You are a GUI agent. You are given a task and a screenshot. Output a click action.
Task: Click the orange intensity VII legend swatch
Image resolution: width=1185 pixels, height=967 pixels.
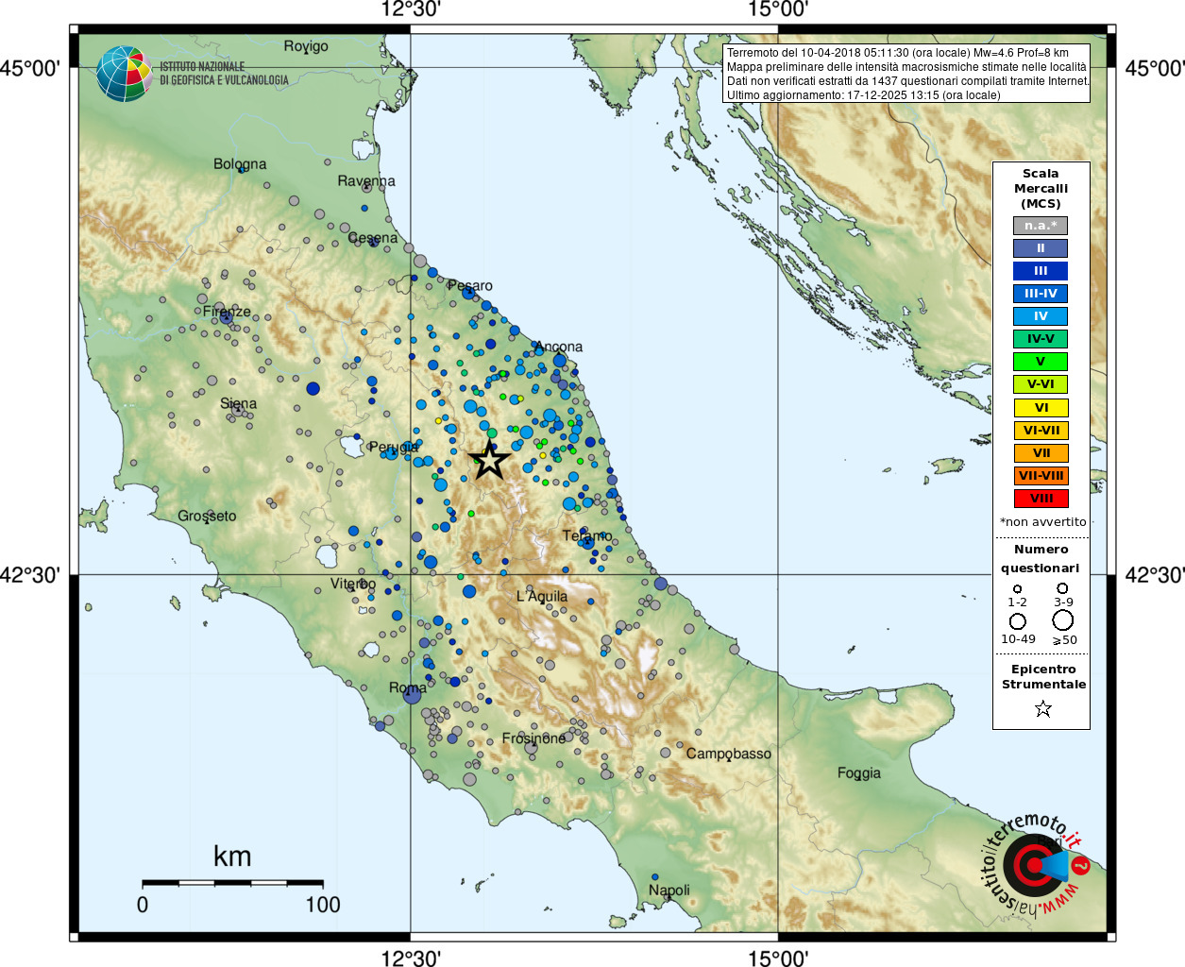1041,453
